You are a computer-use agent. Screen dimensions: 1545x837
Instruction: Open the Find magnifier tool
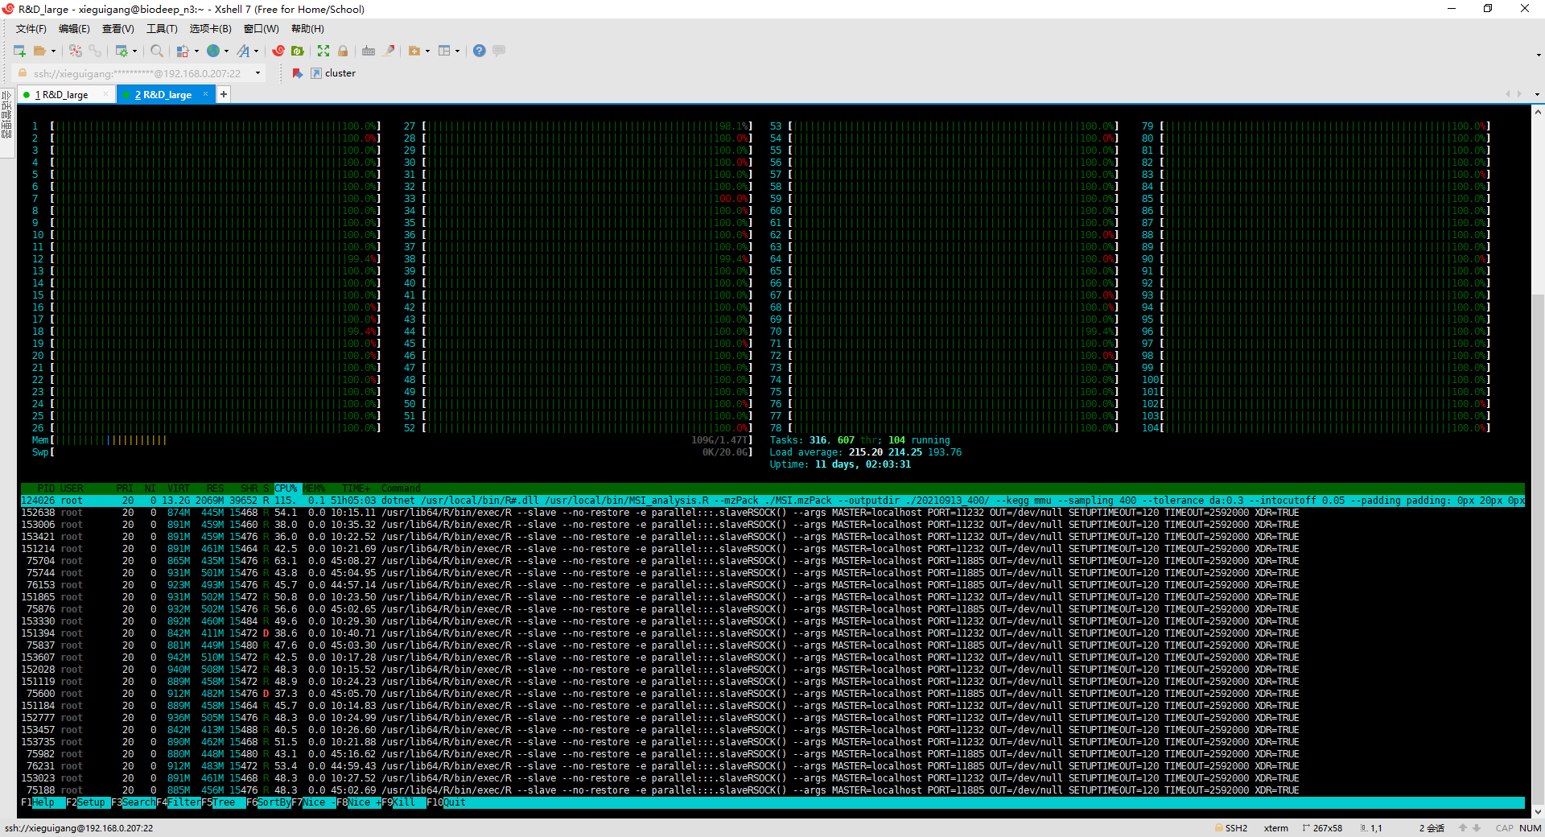click(157, 51)
